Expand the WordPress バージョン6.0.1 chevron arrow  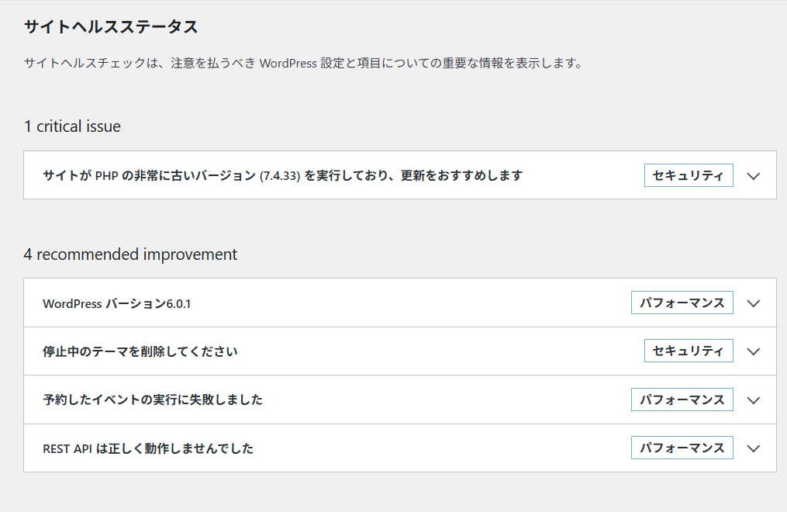[753, 303]
